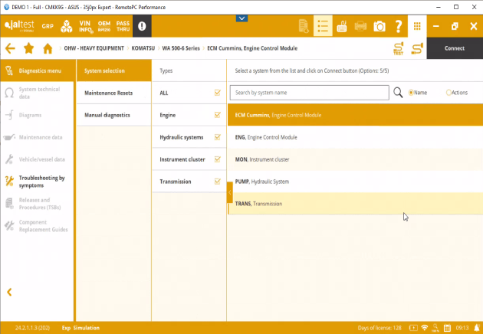Open the VIN Info tool
Screen dimensions: 483x334
click(x=85, y=26)
